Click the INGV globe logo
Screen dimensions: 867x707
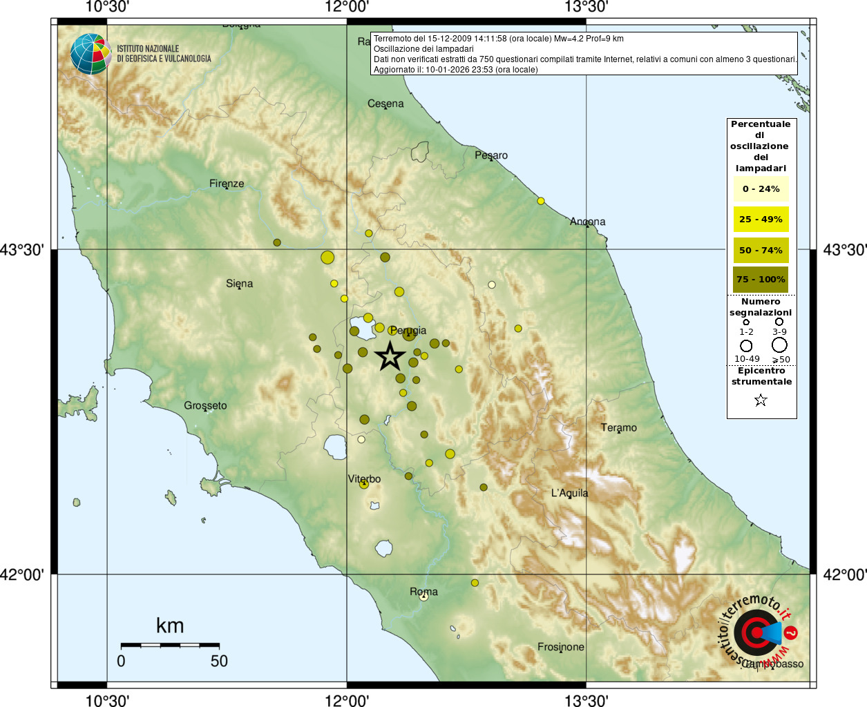(x=90, y=54)
